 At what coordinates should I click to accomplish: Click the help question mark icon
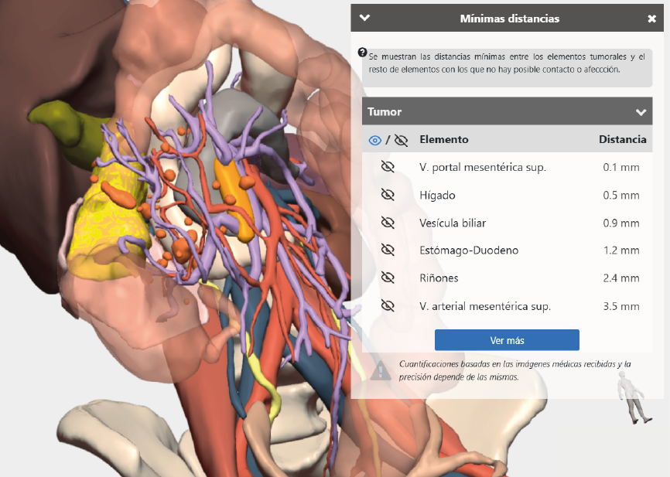point(362,53)
